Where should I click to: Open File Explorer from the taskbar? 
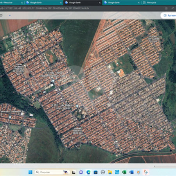110,172
